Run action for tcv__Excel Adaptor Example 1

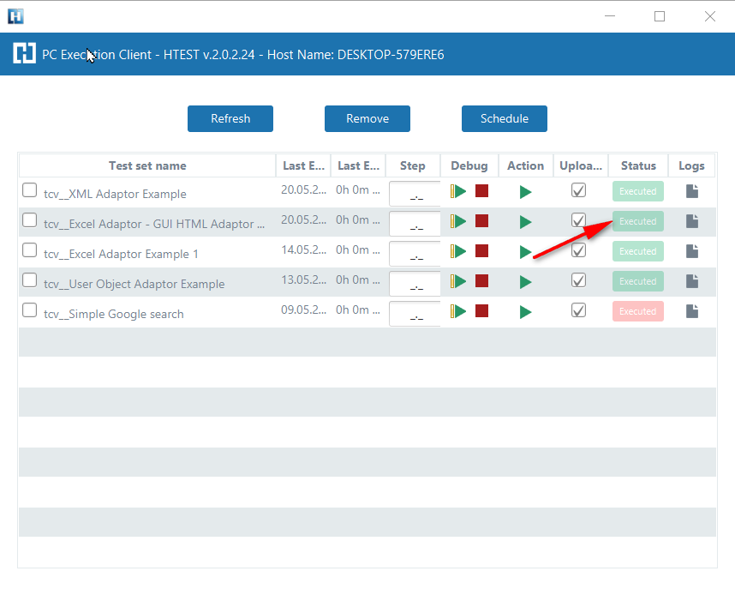[525, 252]
